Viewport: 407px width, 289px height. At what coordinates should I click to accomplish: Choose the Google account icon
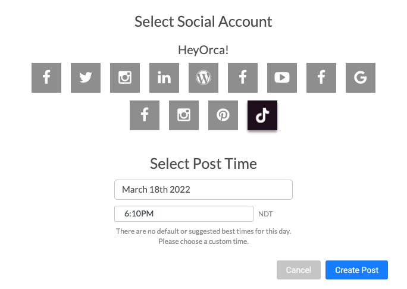pos(361,78)
